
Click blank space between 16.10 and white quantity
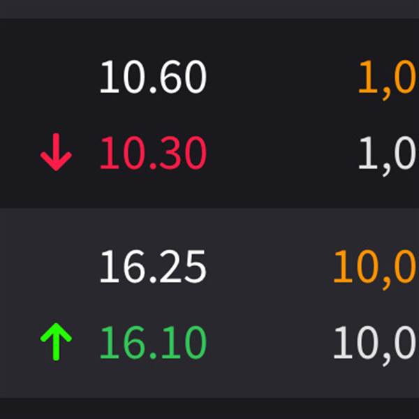(269, 343)
